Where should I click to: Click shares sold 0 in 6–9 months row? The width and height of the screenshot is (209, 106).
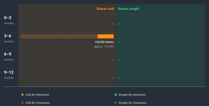(113, 60)
